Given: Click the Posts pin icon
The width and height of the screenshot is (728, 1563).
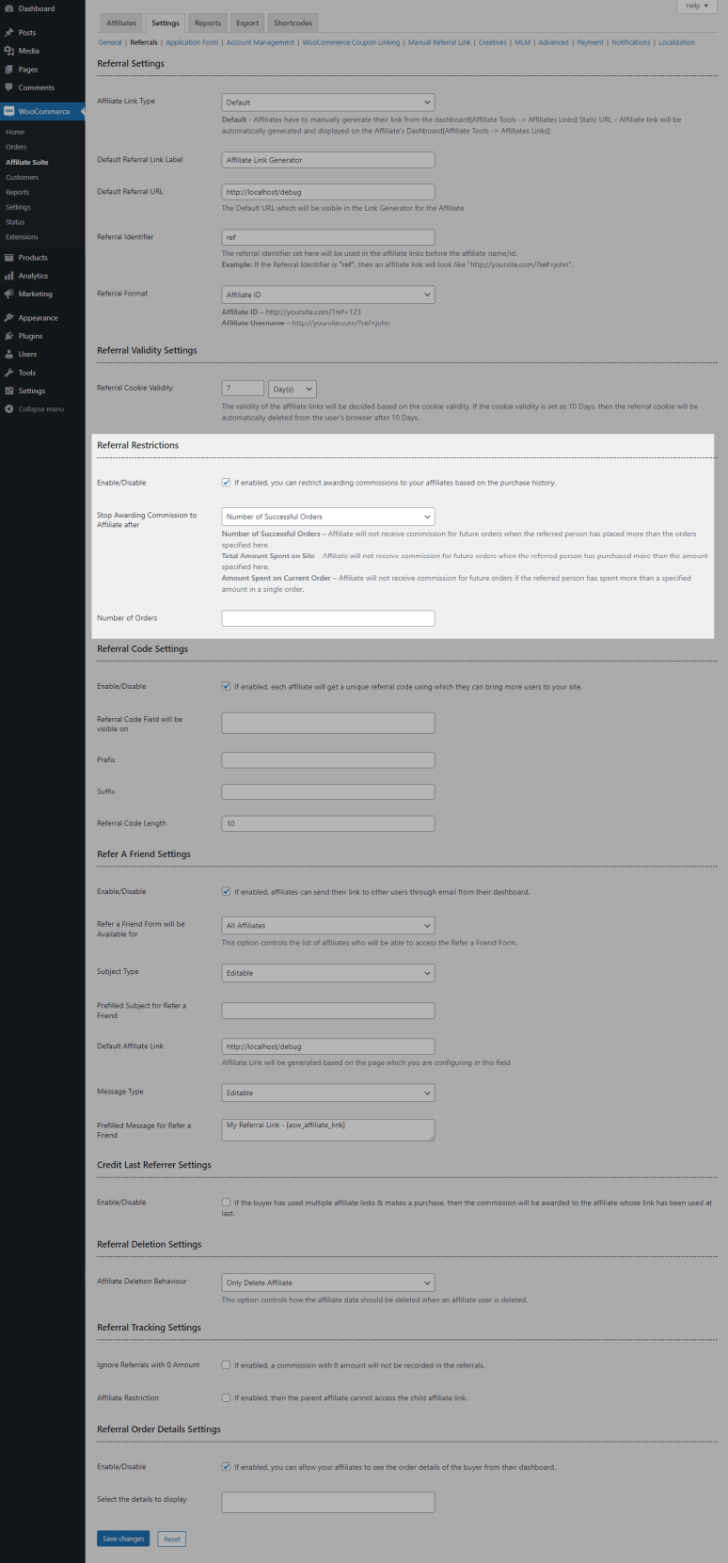Looking at the screenshot, I should tap(9, 32).
